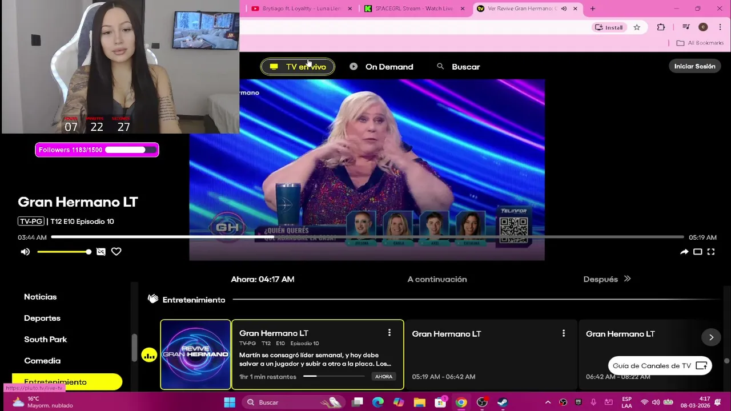Image resolution: width=731 pixels, height=411 pixels.
Task: Select highlighted Entretenimiento category
Action: tap(67, 382)
